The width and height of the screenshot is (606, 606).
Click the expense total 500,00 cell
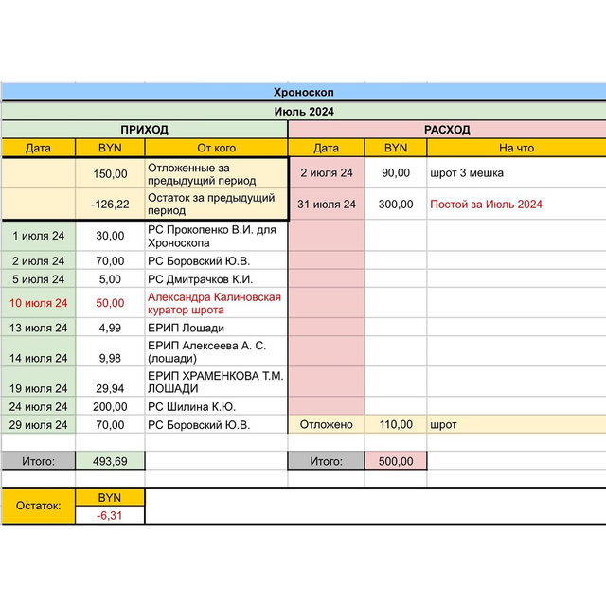[x=395, y=461]
